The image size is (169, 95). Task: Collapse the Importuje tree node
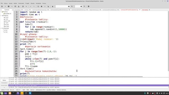click(x=1, y=28)
